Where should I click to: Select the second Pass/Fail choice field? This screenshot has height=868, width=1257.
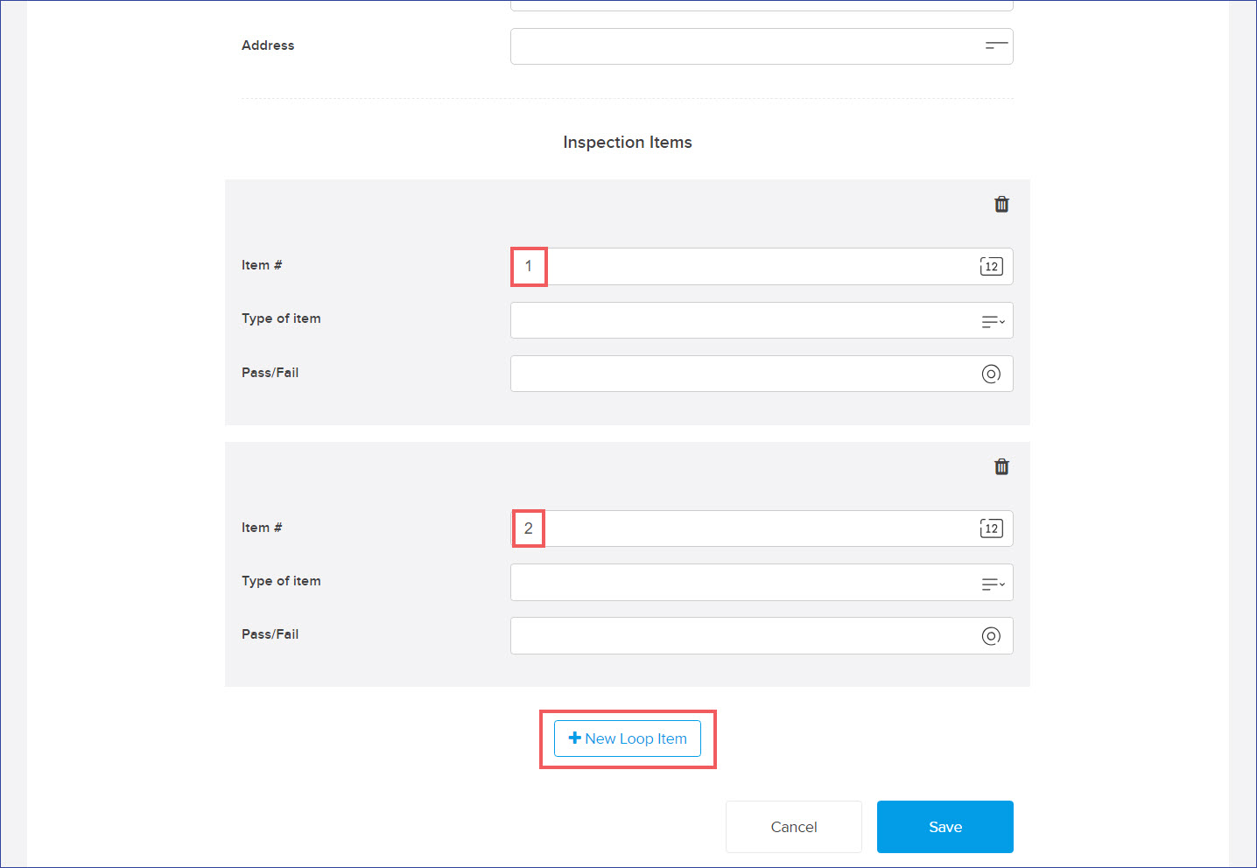pyautogui.click(x=744, y=636)
